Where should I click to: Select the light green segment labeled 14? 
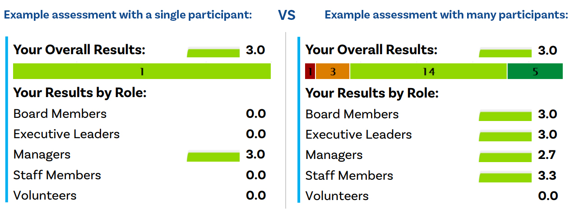pos(428,71)
